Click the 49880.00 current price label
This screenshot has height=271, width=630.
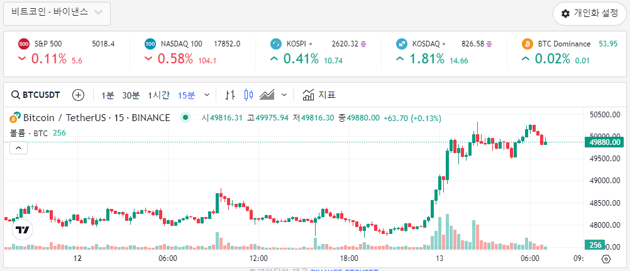(605, 142)
